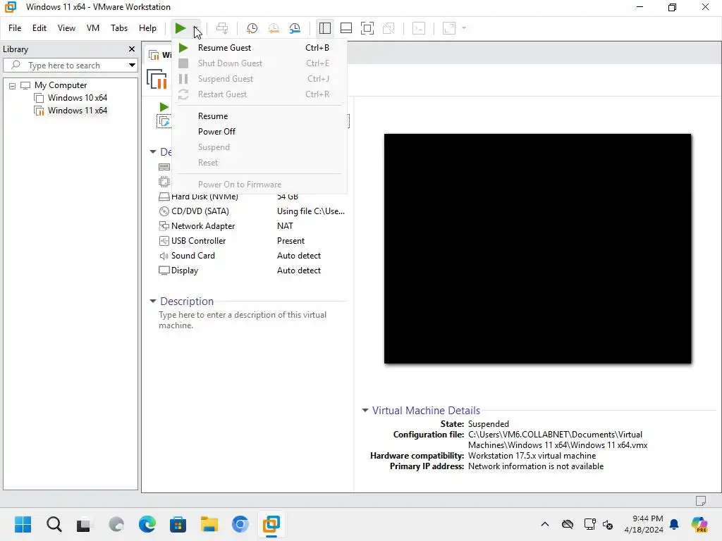Open Microsoft Store from the taskbar
The width and height of the screenshot is (722, 541).
coord(178,524)
